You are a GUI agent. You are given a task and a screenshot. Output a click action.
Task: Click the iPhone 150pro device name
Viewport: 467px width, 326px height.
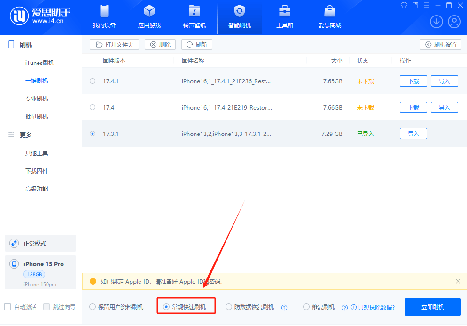(x=40, y=284)
